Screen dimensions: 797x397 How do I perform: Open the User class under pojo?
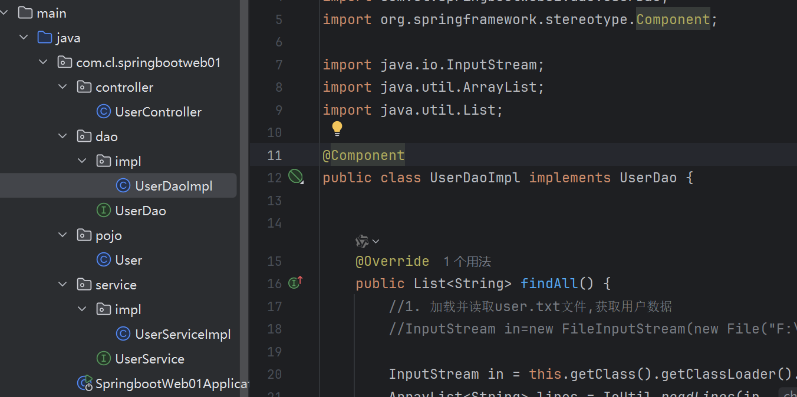(x=129, y=260)
